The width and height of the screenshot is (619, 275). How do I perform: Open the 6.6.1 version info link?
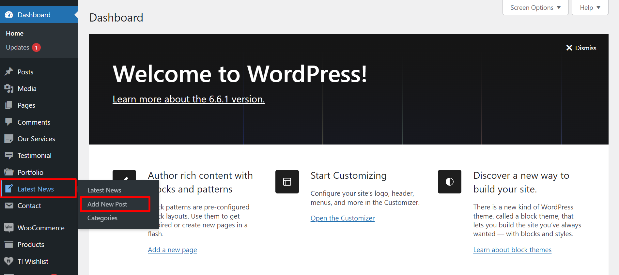point(189,99)
